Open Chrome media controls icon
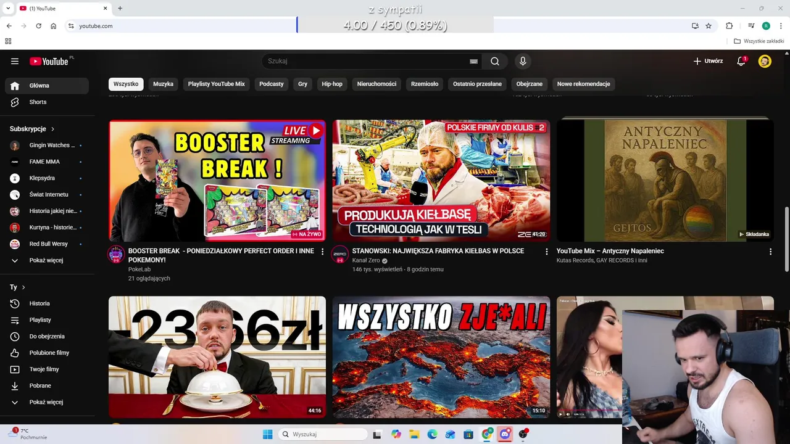790x444 pixels. [x=751, y=26]
